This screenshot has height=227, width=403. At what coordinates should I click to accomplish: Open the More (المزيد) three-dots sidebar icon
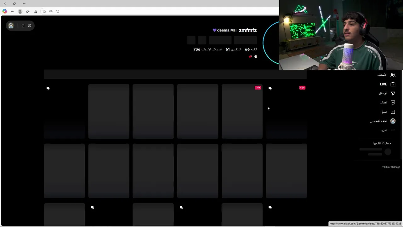pos(393,130)
